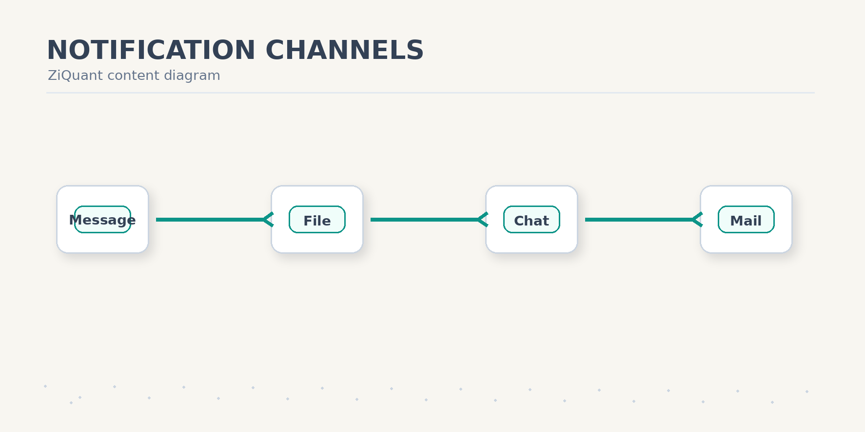This screenshot has height=432, width=865.
Task: Click arrowhead pointing into File node
Action: point(268,220)
